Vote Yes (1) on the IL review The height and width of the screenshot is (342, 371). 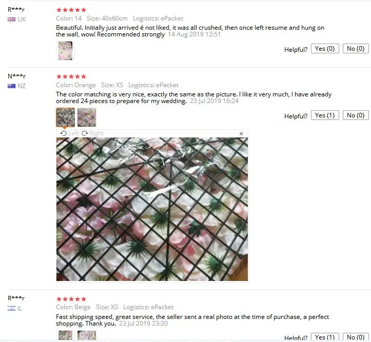click(325, 337)
